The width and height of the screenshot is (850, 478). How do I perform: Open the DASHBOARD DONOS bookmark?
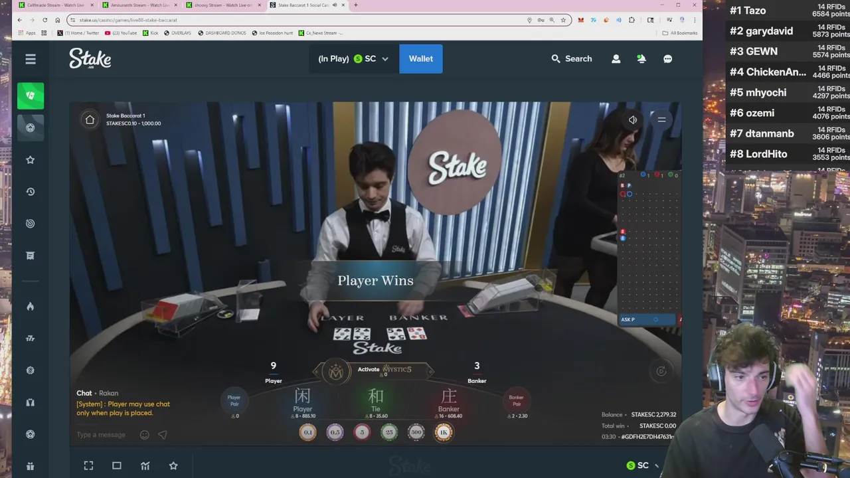[222, 33]
